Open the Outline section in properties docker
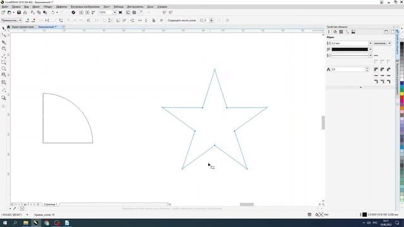This screenshot has height=227, width=404. coord(329,32)
